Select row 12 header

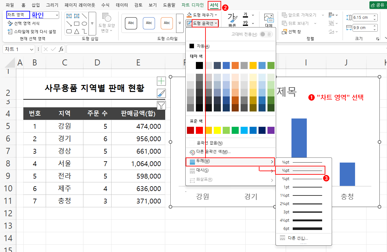8,213
